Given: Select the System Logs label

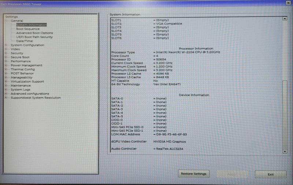Looking at the screenshot, I should coord(21,90).
